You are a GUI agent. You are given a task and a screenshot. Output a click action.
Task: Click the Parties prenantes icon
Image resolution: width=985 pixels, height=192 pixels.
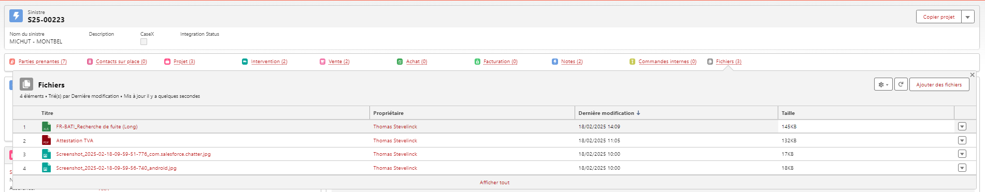click(12, 62)
